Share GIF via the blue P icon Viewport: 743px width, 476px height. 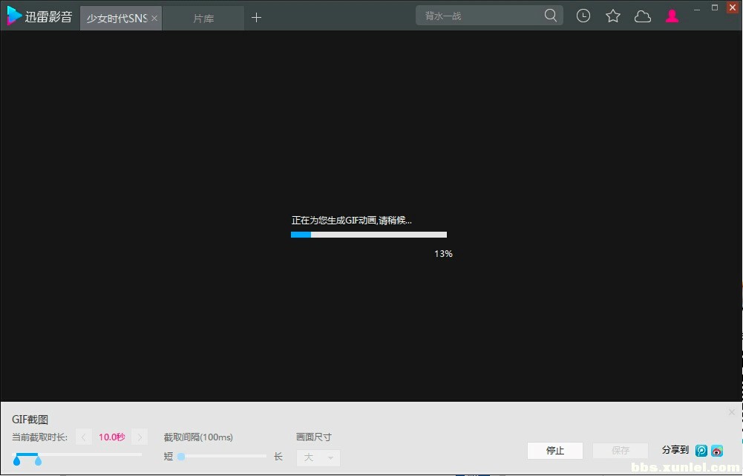point(701,451)
